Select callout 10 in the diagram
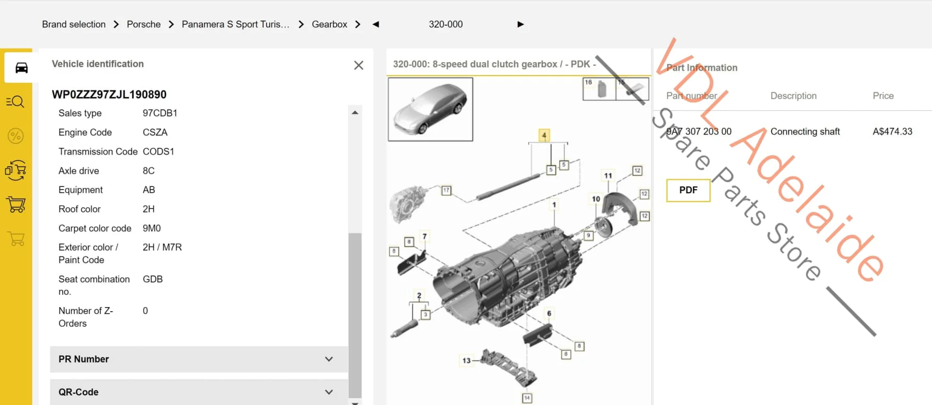 596,199
